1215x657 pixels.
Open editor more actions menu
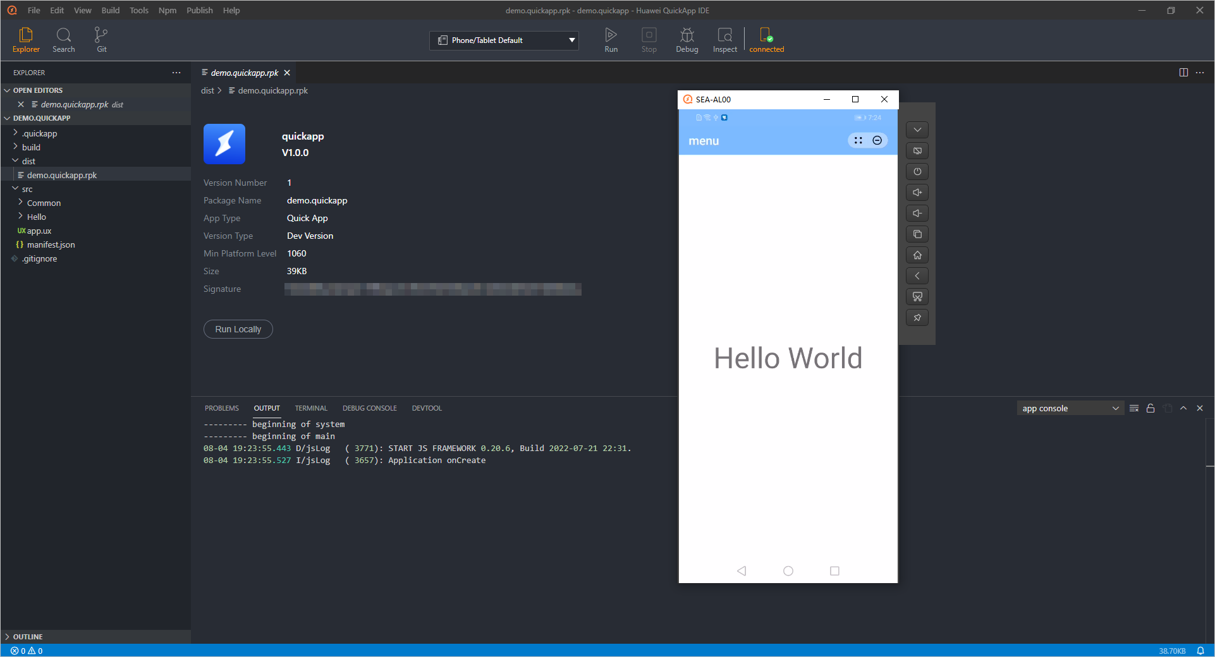[x=1200, y=73]
